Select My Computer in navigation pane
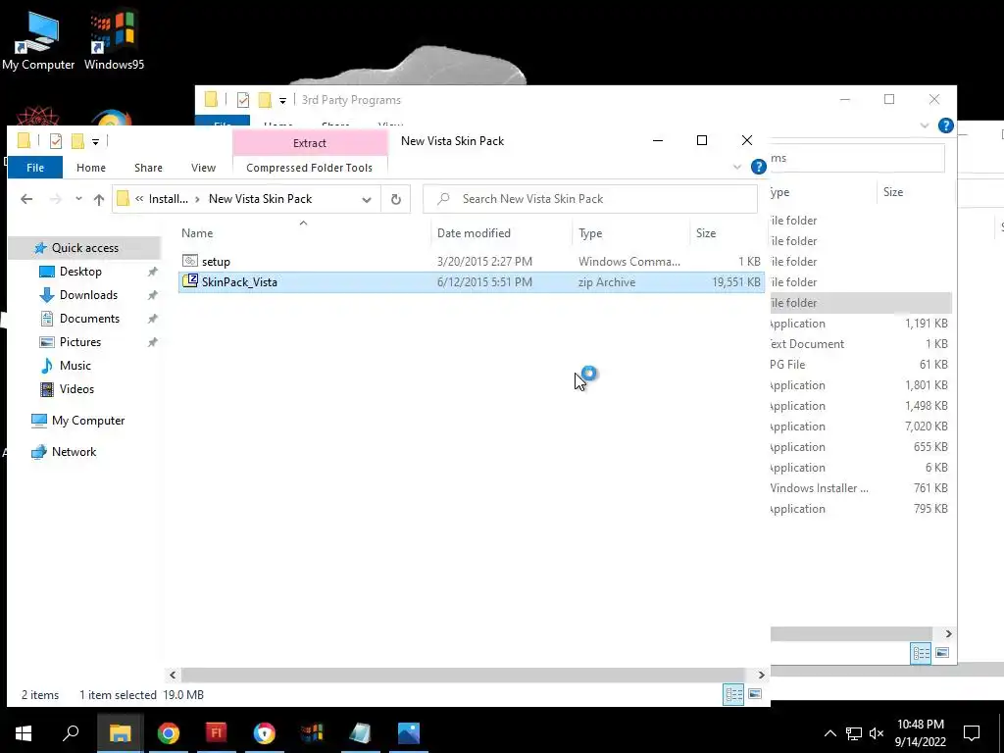Viewport: 1004px width, 753px height. (x=88, y=421)
